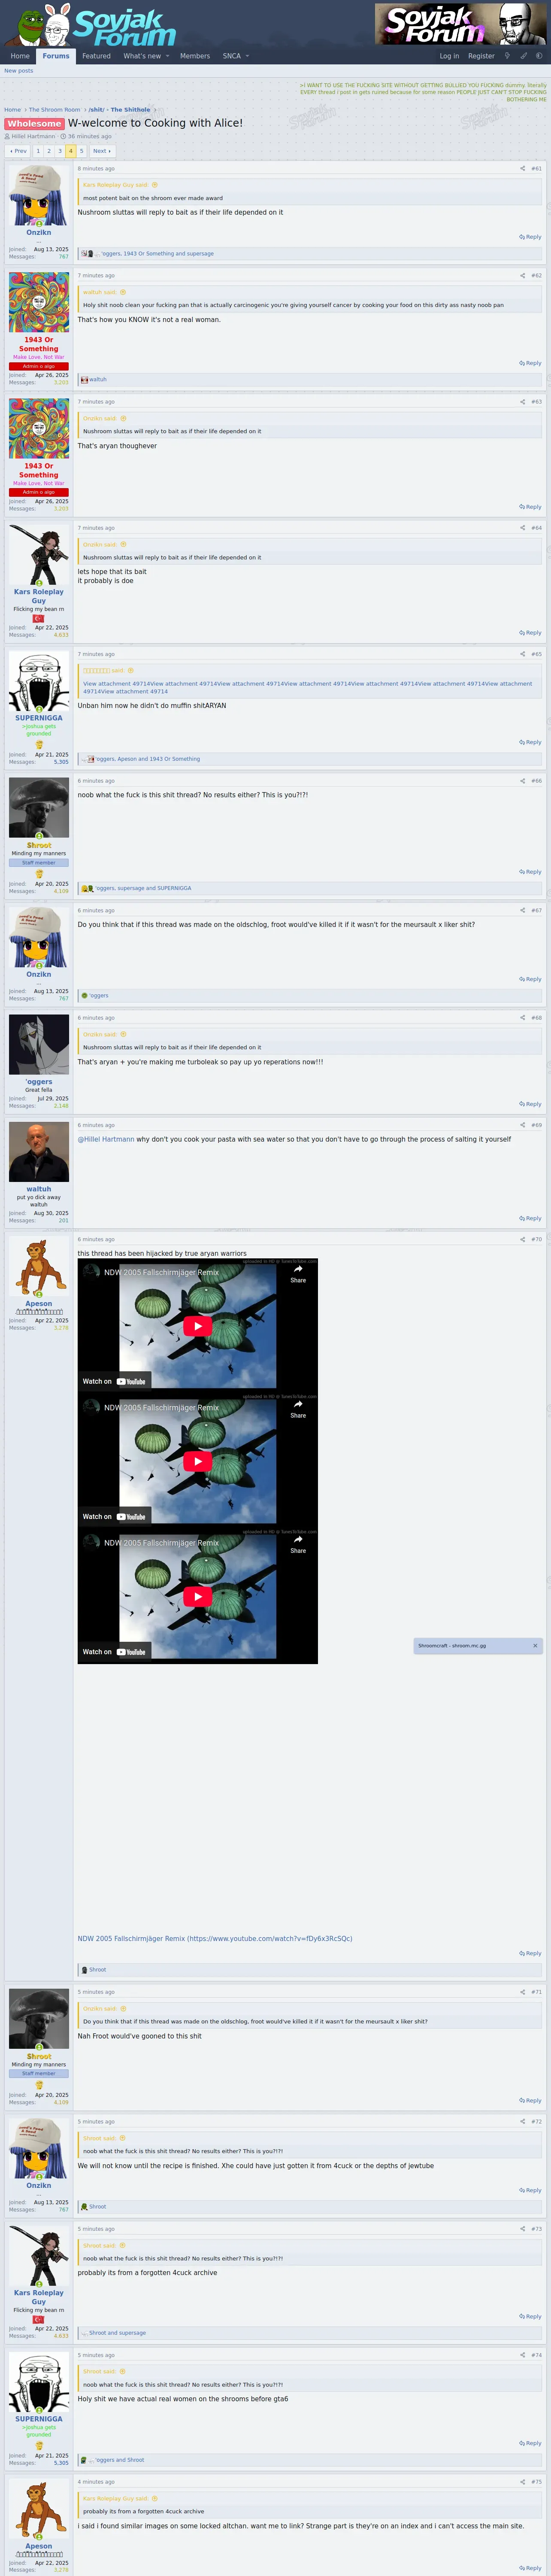The height and width of the screenshot is (2576, 551).
Task: Click the Hillel Hartmann thread author link
Action: point(33,136)
